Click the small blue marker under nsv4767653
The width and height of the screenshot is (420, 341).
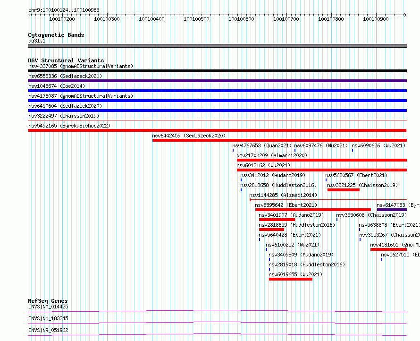[233, 150]
